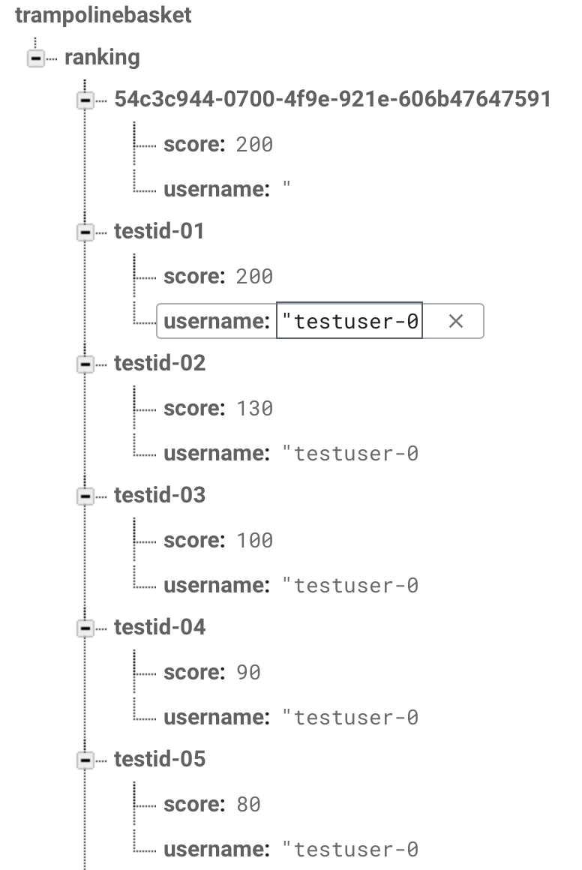Collapse the testid-04 node
582x870 pixels.
[x=85, y=628]
